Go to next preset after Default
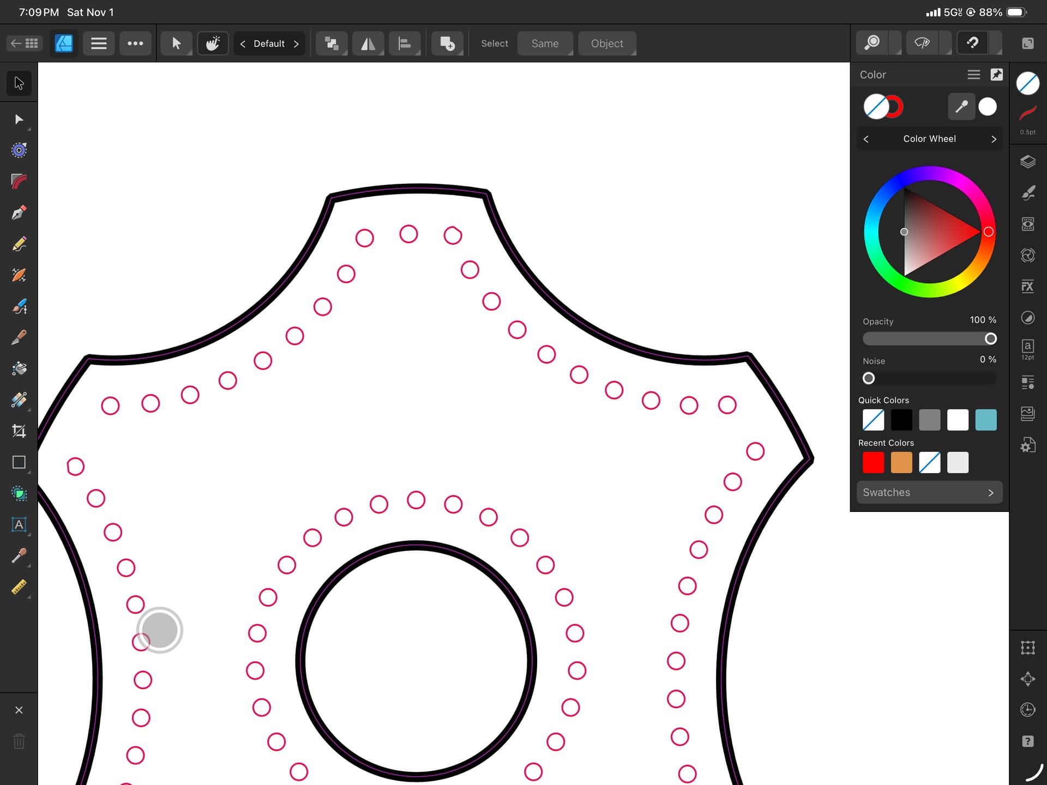The image size is (1047, 785). (x=296, y=44)
